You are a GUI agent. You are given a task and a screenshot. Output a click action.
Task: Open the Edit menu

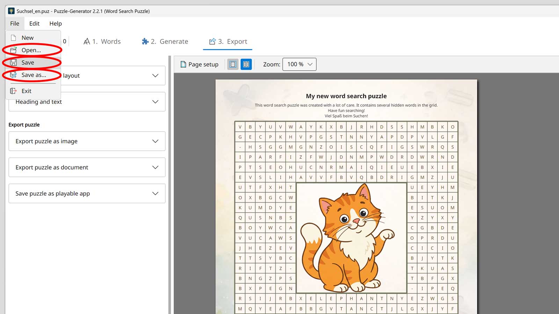pyautogui.click(x=34, y=23)
